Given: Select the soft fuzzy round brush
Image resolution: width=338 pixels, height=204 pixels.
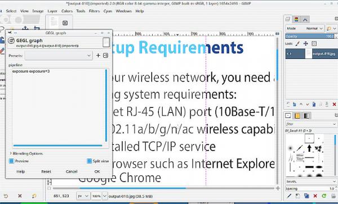Looking at the screenshot, I should (290, 148).
